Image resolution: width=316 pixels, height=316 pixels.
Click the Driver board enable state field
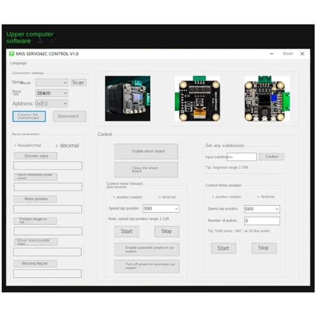pos(47,252)
